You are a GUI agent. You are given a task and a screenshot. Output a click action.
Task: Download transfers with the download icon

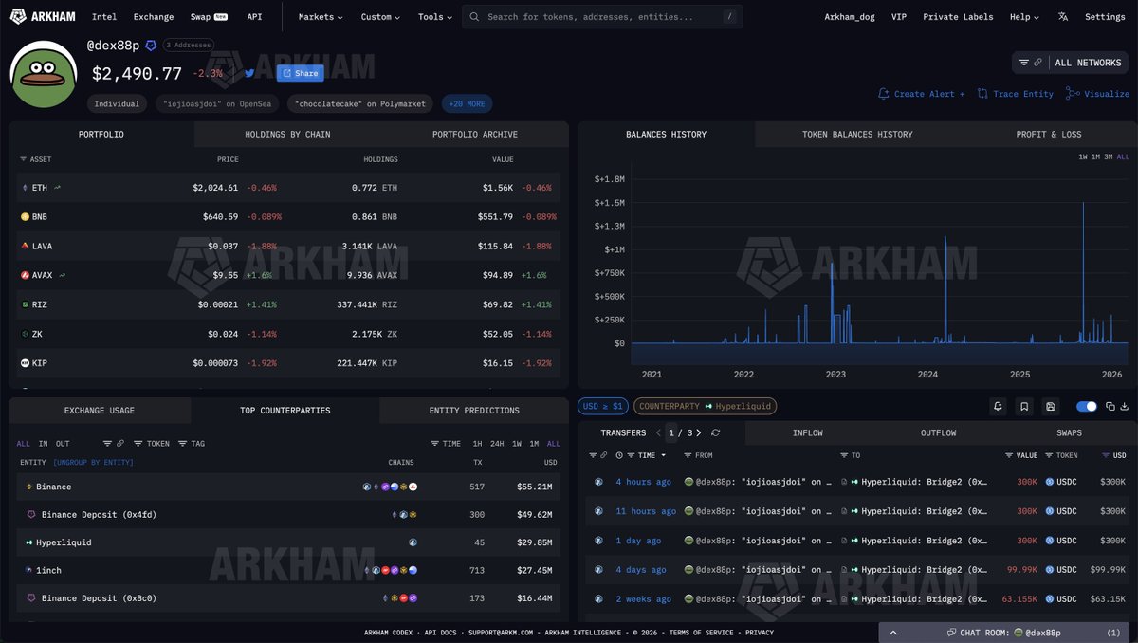click(x=1125, y=406)
